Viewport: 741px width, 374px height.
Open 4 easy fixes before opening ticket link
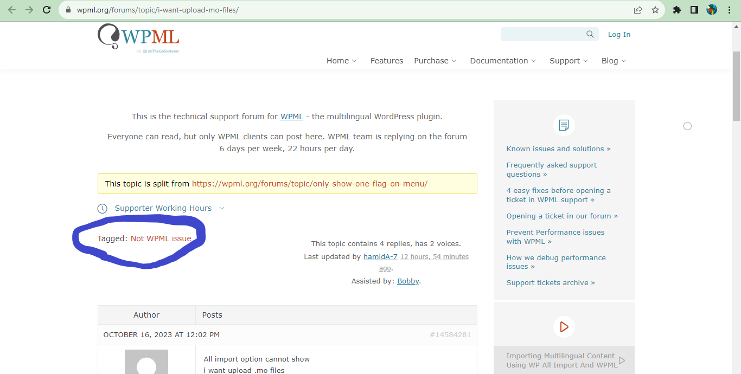(x=559, y=195)
